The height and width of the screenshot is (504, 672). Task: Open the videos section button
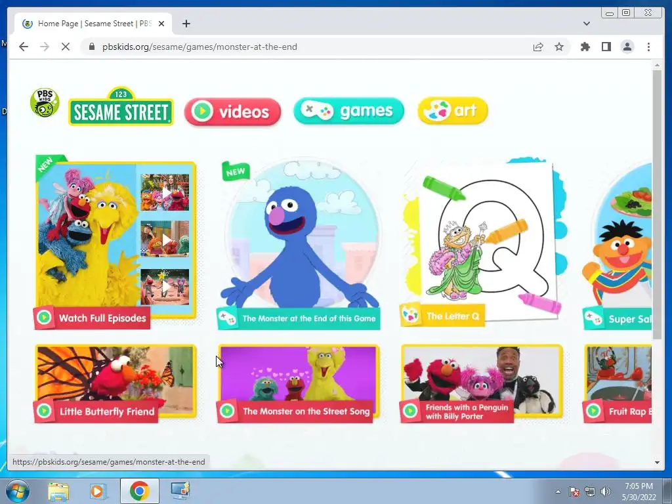(233, 112)
